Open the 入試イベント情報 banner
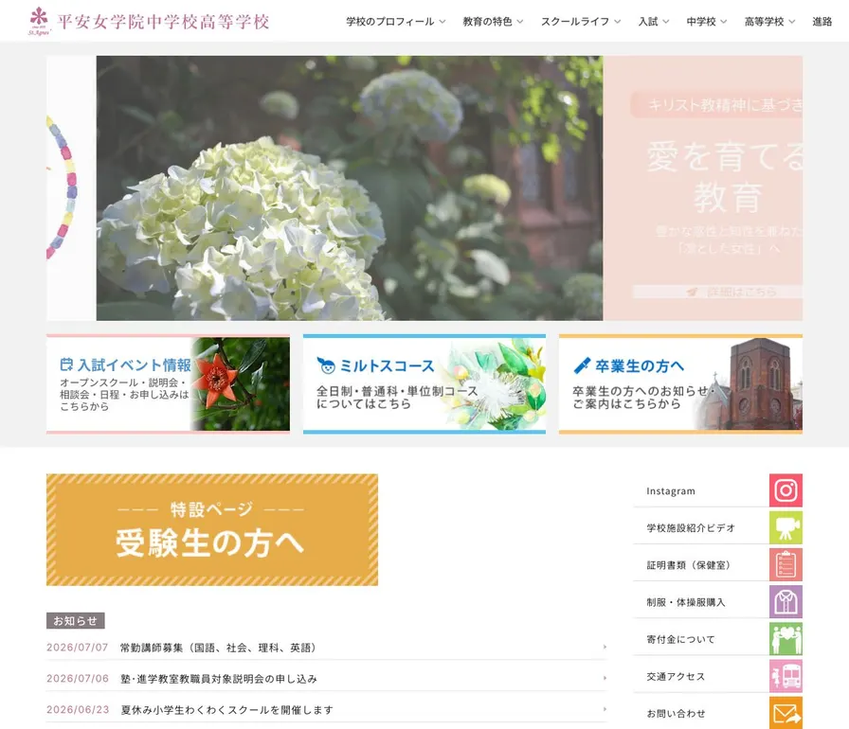 pyautogui.click(x=168, y=384)
